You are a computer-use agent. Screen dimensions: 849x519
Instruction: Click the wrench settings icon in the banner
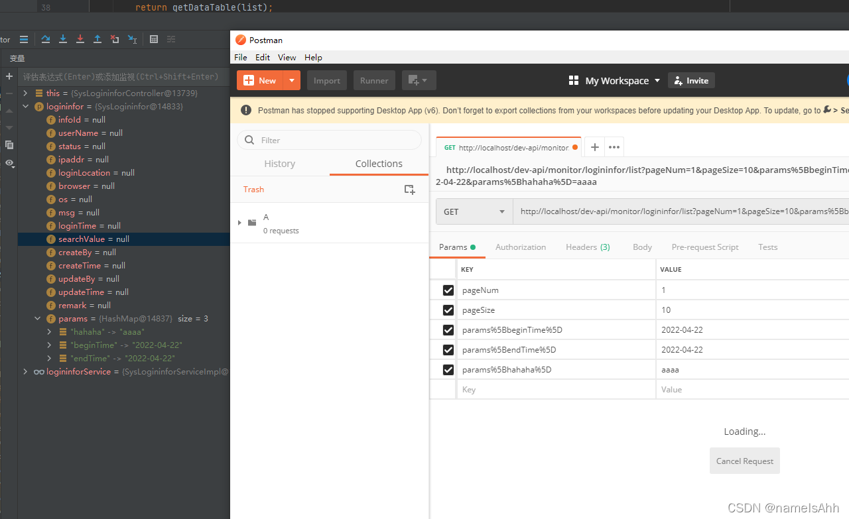click(x=827, y=110)
